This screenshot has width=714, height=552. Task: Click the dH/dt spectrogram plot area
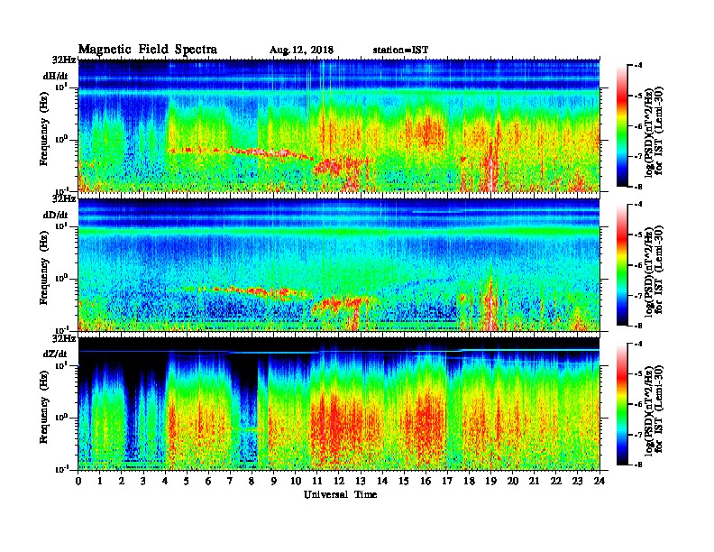point(339,125)
